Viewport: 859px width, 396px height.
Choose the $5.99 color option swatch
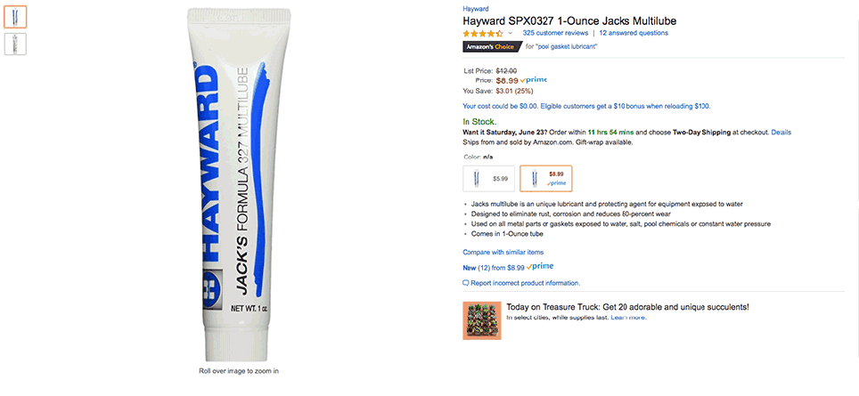488,178
